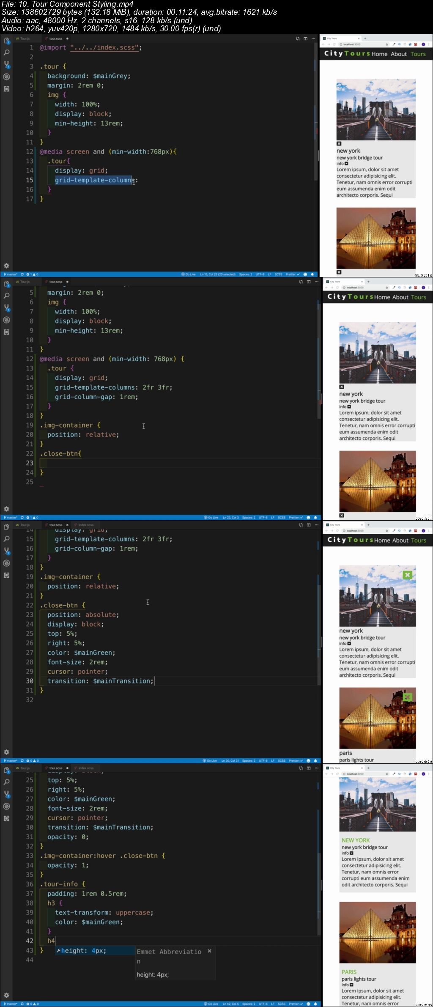Toggle info caret in browser with green X buttons
The width and height of the screenshot is (433, 1007).
click(x=349, y=643)
